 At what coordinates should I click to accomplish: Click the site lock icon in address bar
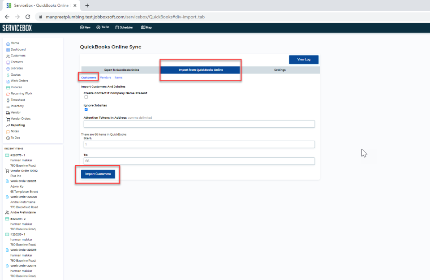(x=41, y=17)
